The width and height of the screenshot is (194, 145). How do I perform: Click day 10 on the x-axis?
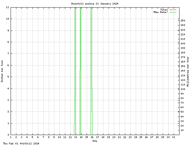(59, 137)
